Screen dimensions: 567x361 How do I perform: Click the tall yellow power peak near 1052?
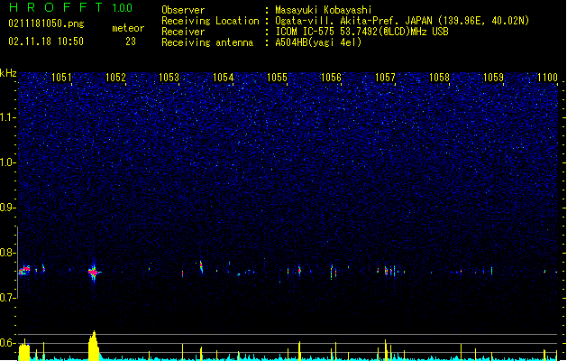(94, 346)
